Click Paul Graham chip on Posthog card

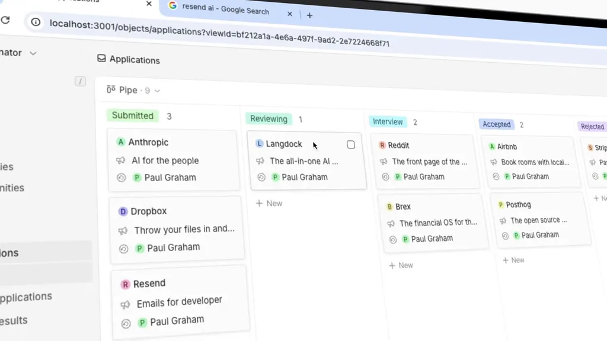coord(536,235)
